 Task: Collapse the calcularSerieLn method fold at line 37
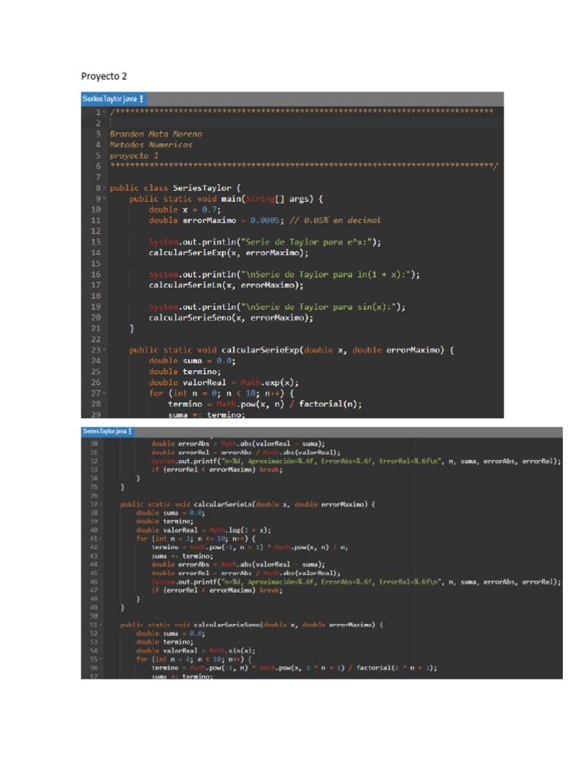coord(101,504)
